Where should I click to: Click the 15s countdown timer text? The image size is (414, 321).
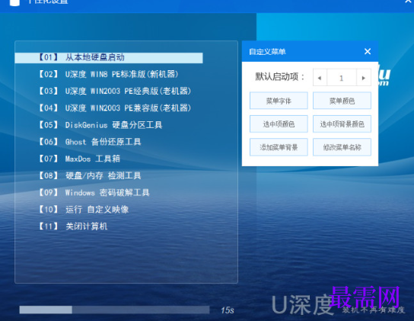click(x=228, y=310)
